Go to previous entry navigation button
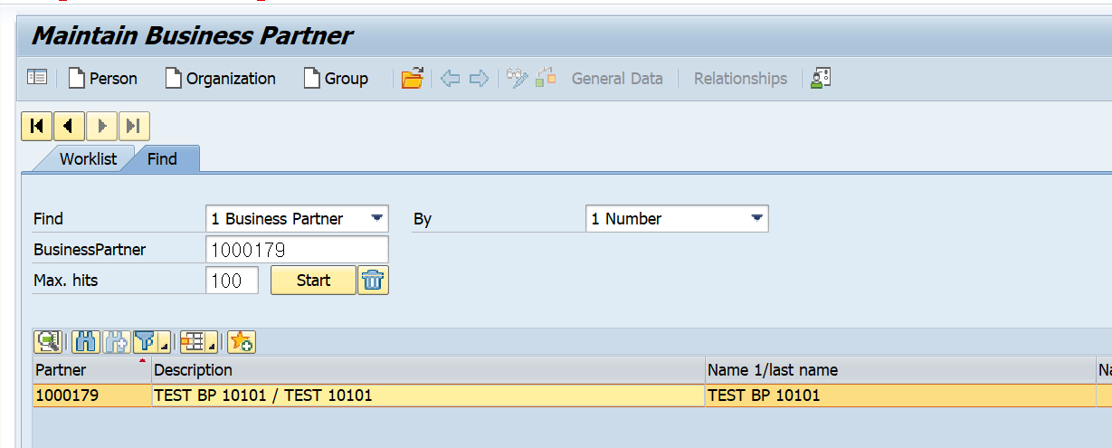This screenshot has width=1112, height=448. (69, 127)
